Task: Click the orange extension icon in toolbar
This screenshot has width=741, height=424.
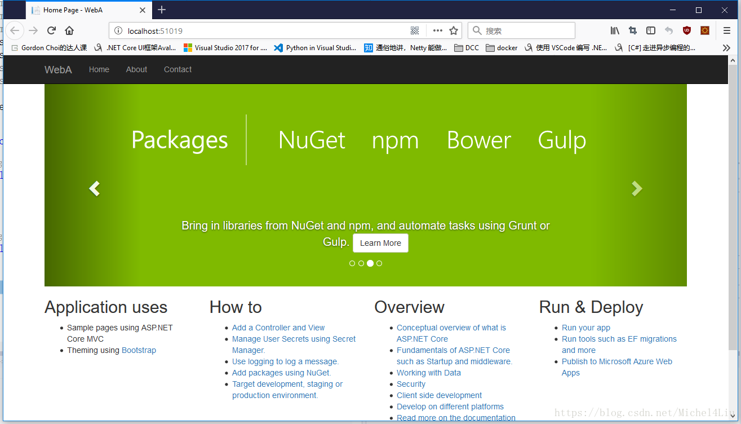Action: 705,30
